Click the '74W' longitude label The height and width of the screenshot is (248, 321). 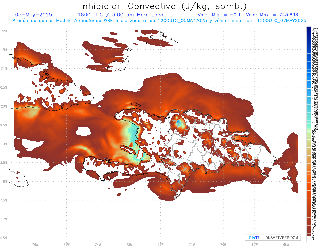click(98, 245)
